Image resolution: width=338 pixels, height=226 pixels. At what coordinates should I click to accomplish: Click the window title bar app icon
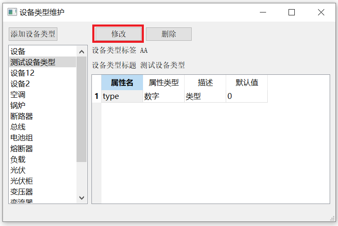tap(12, 12)
